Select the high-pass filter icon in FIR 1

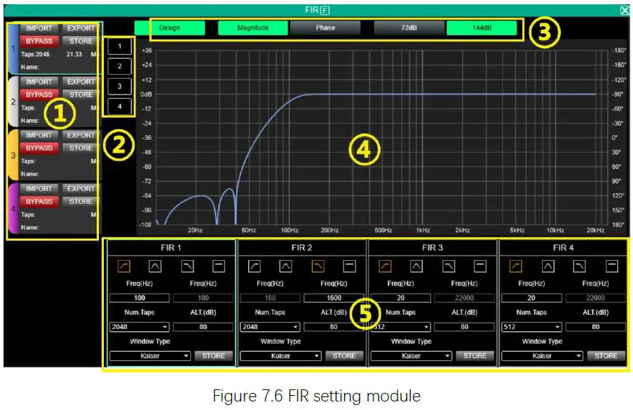(124, 267)
